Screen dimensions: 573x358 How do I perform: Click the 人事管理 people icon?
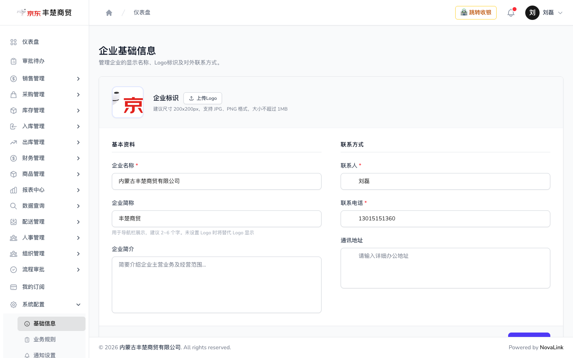coord(14,238)
